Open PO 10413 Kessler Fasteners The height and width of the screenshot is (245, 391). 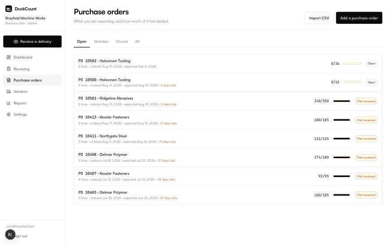pyautogui.click(x=228, y=120)
